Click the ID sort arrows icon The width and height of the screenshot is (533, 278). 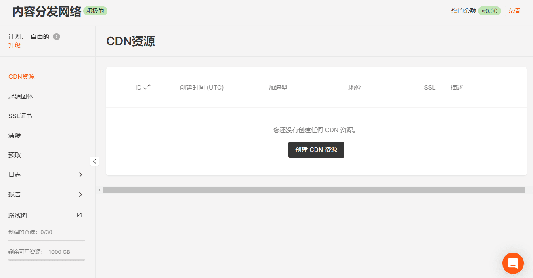click(x=147, y=87)
